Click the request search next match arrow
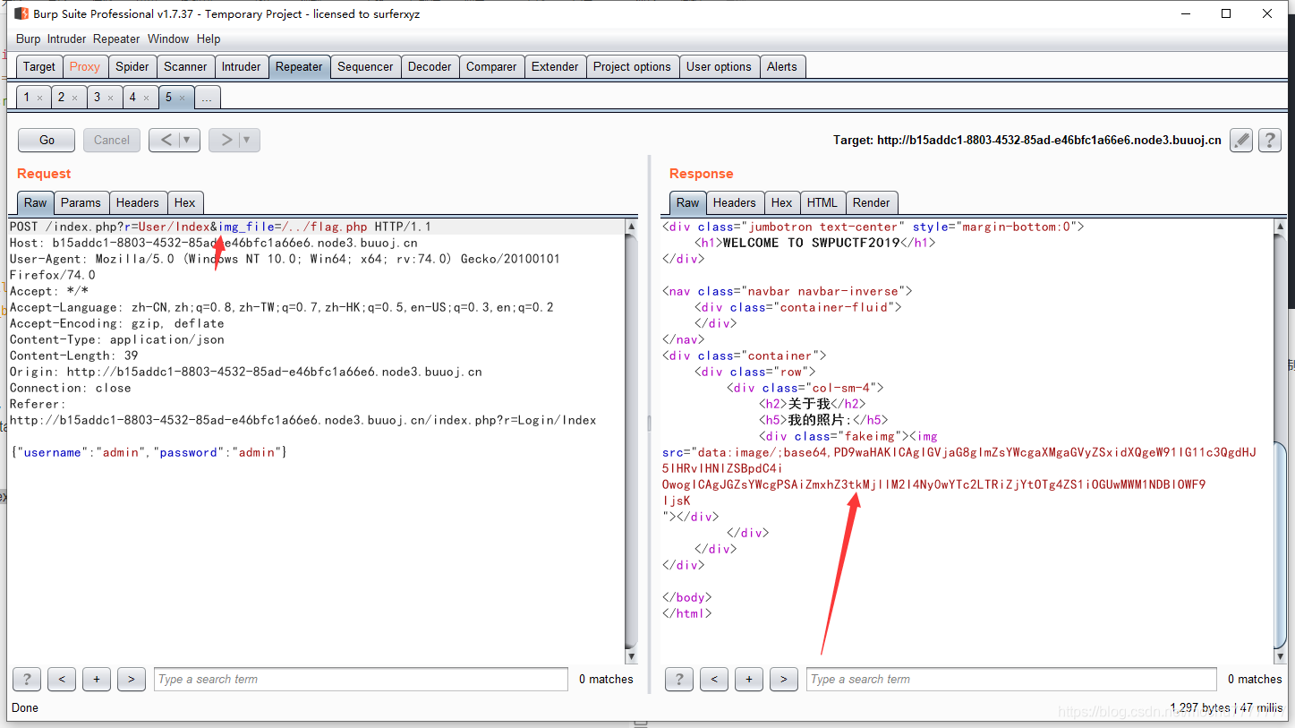 coord(132,679)
